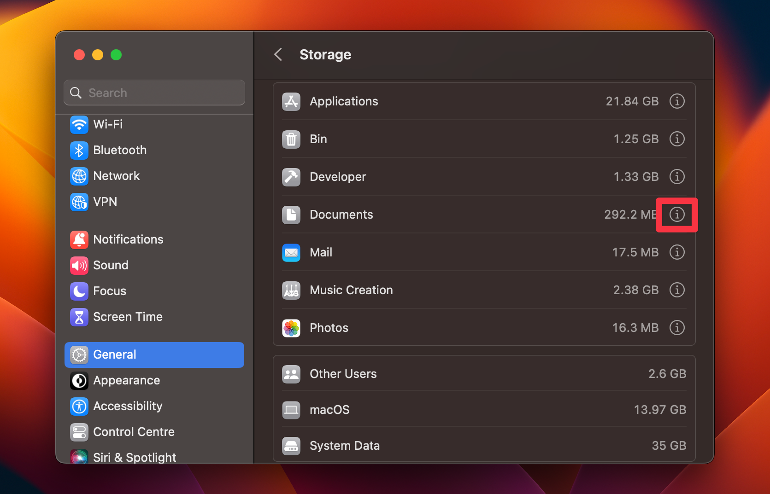The height and width of the screenshot is (494, 770).
Task: Click the Photos app icon
Action: click(291, 328)
